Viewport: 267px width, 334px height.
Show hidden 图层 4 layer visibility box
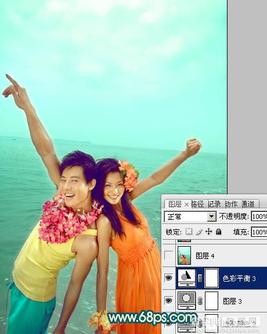[169, 255]
